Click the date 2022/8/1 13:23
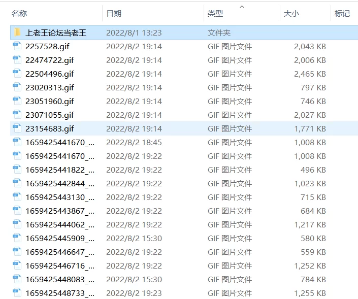 pos(134,33)
